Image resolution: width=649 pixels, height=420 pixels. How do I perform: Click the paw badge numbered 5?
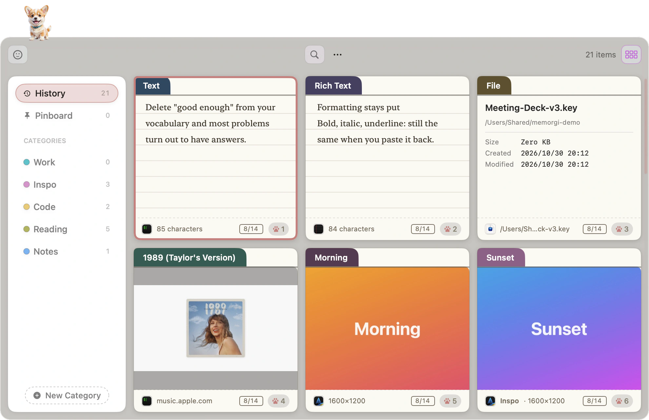click(x=450, y=401)
